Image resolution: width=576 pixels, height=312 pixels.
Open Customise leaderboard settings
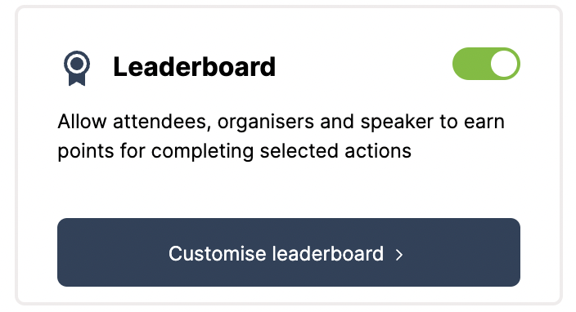click(x=289, y=252)
